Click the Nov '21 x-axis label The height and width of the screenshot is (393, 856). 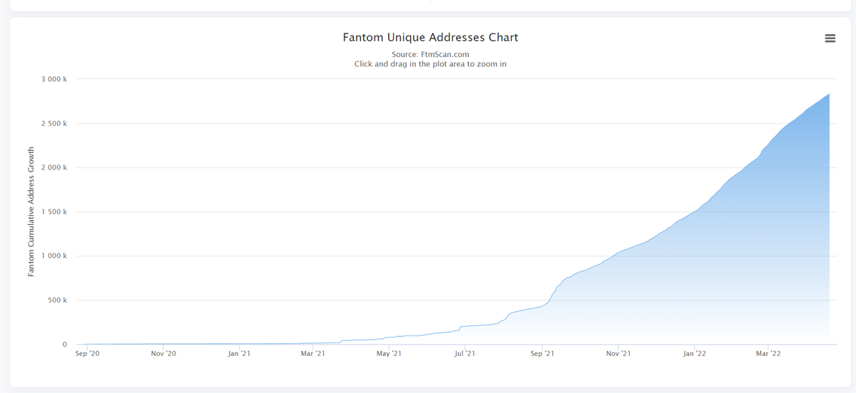[x=618, y=353]
